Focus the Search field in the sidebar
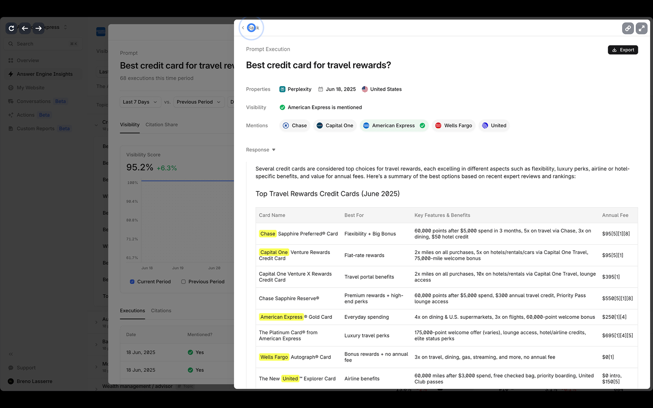This screenshot has height=408, width=653. click(42, 44)
